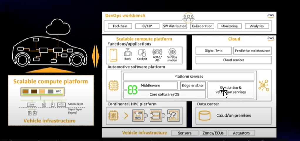Select the ADAS/AD vehicle icon
Image resolution: width=300 pixels, height=141 pixels.
[157, 53]
